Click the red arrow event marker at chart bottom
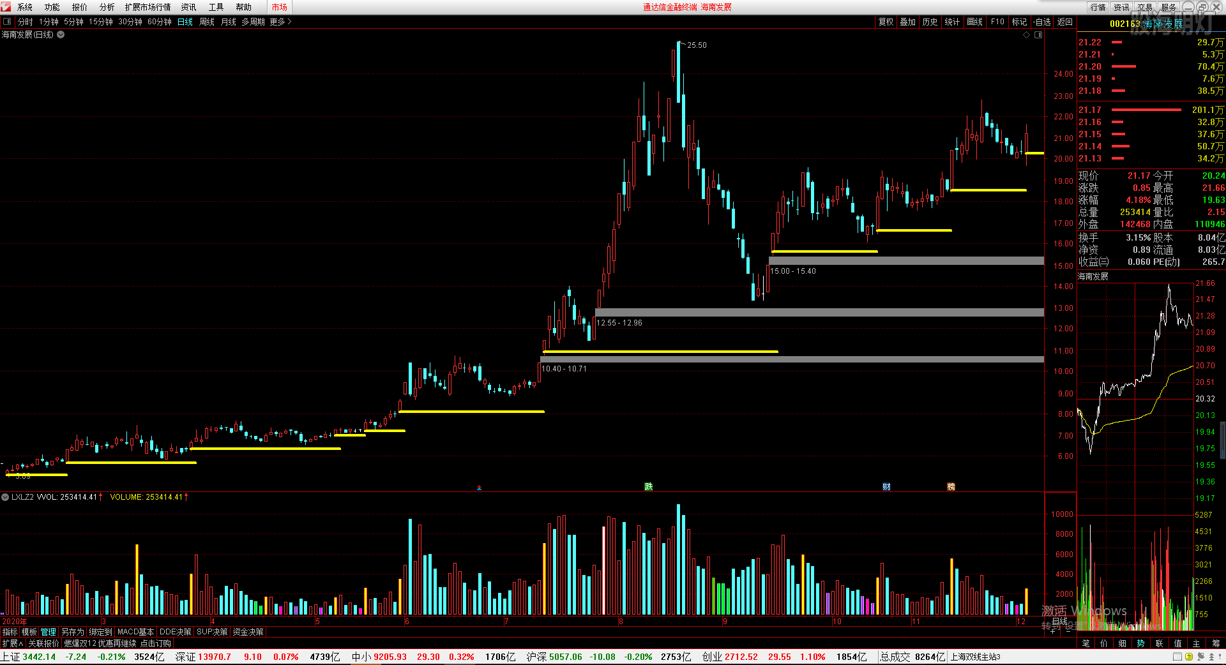 click(479, 488)
